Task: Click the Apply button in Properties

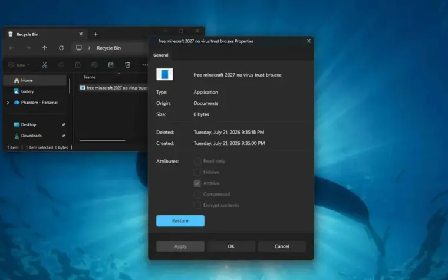Action: click(x=180, y=246)
